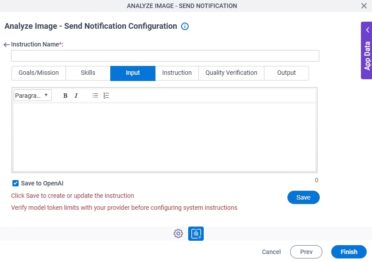Select the Input tab
The image size is (372, 262).
[133, 73]
